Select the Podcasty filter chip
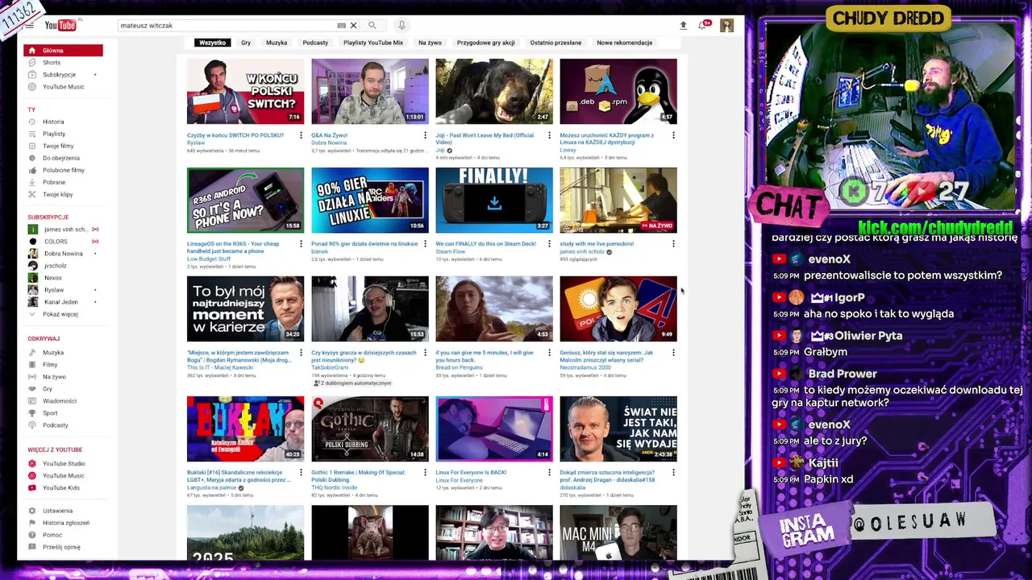Image resolution: width=1032 pixels, height=580 pixels. point(315,43)
